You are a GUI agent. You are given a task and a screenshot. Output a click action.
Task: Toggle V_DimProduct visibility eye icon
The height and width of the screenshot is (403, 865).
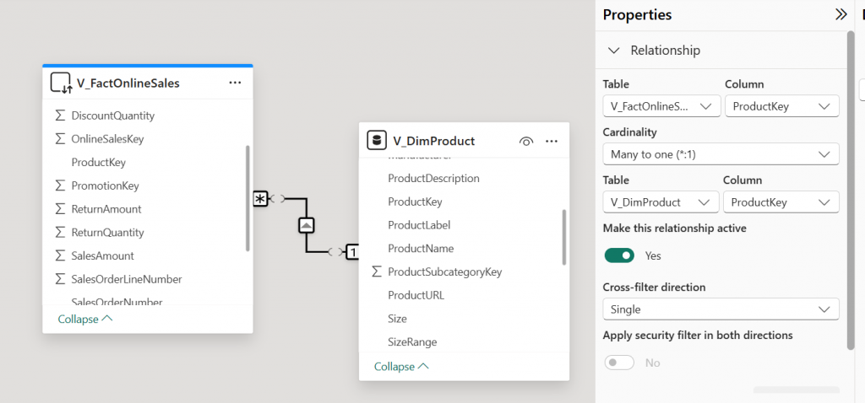pyautogui.click(x=525, y=141)
